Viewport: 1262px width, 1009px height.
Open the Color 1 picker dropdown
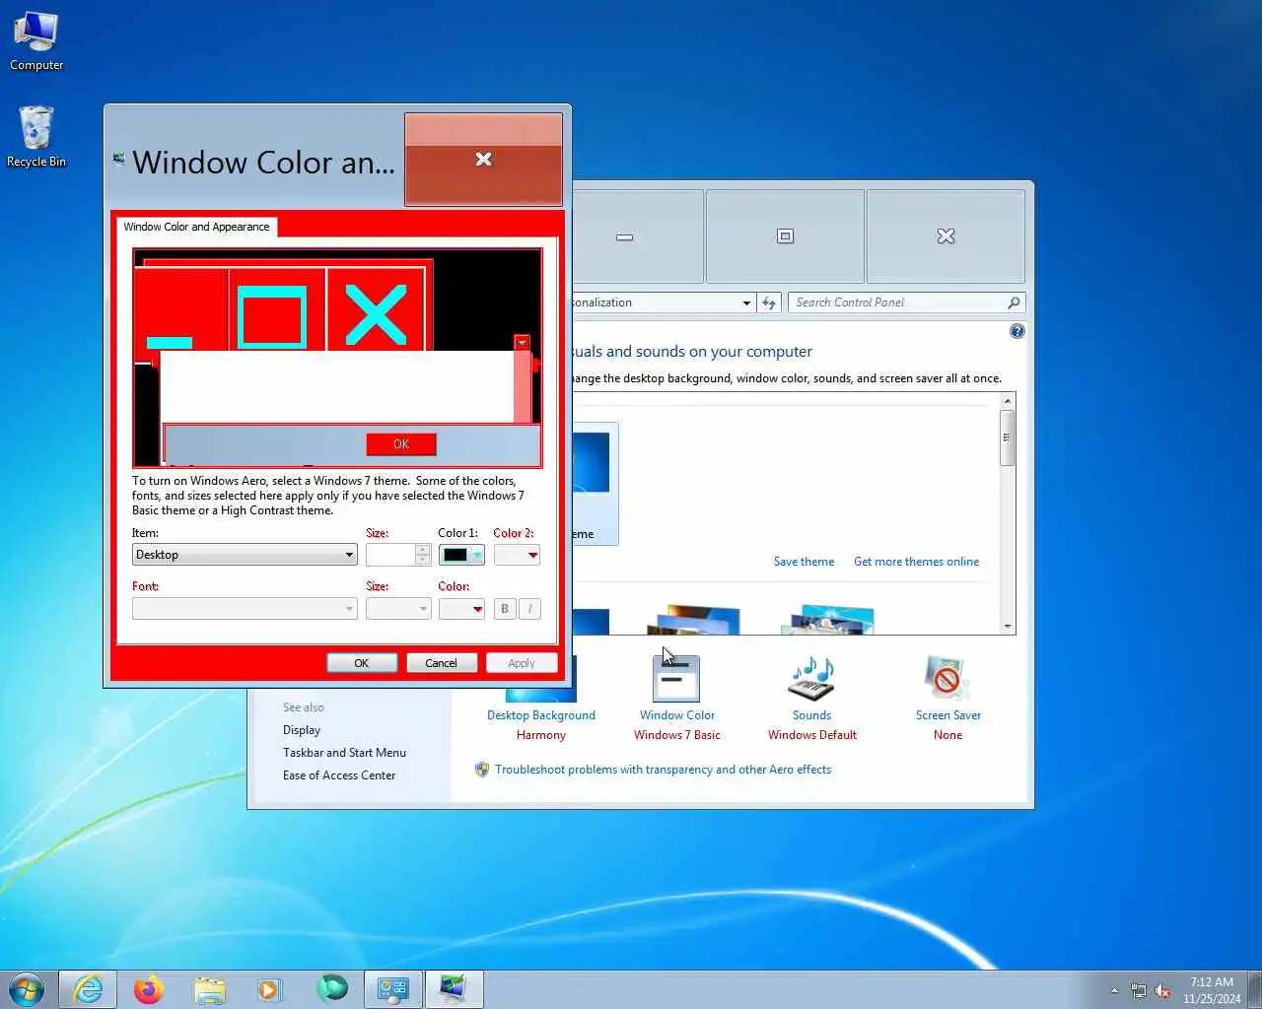461,555
